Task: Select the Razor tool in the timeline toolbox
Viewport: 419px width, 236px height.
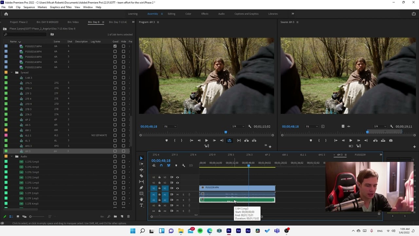Action: tap(141, 176)
